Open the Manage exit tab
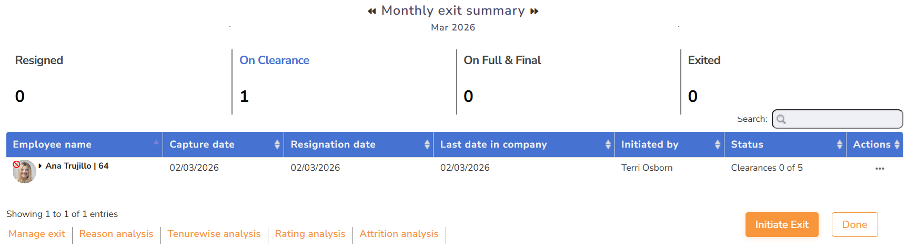This screenshot has height=249, width=907. point(37,234)
